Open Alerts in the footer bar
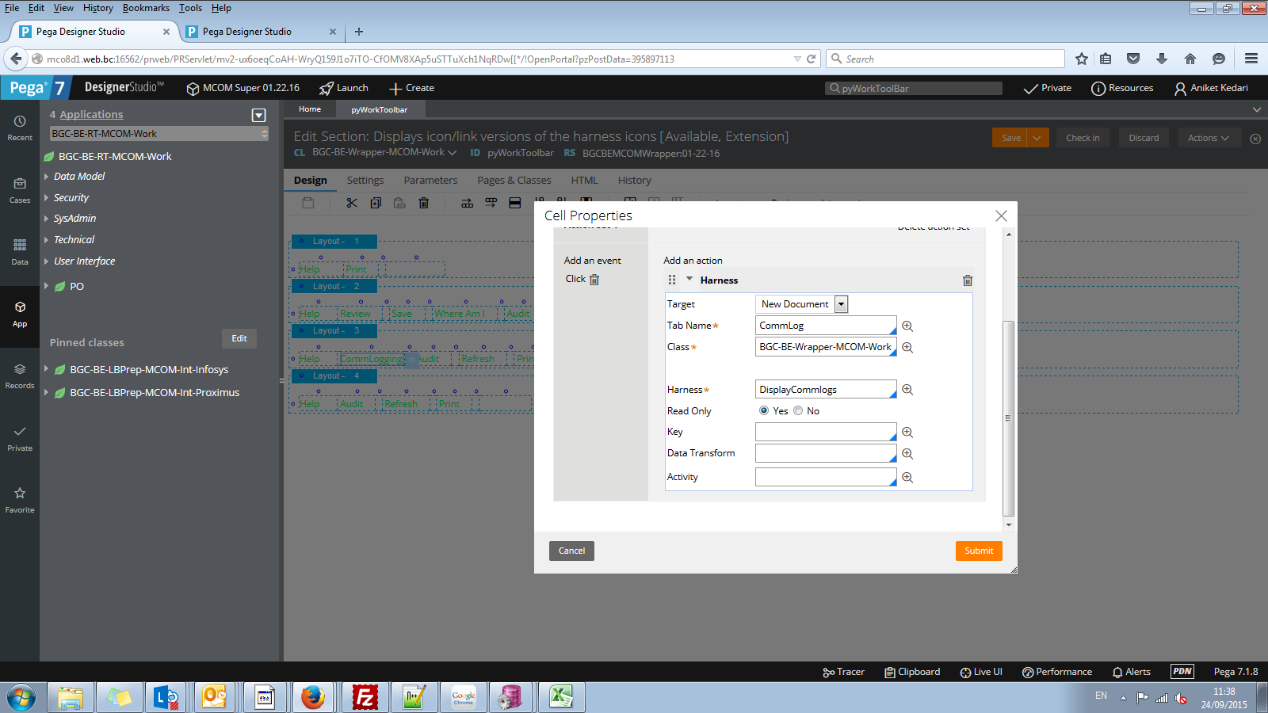Screen dimensions: 1268x713 click(x=1132, y=672)
